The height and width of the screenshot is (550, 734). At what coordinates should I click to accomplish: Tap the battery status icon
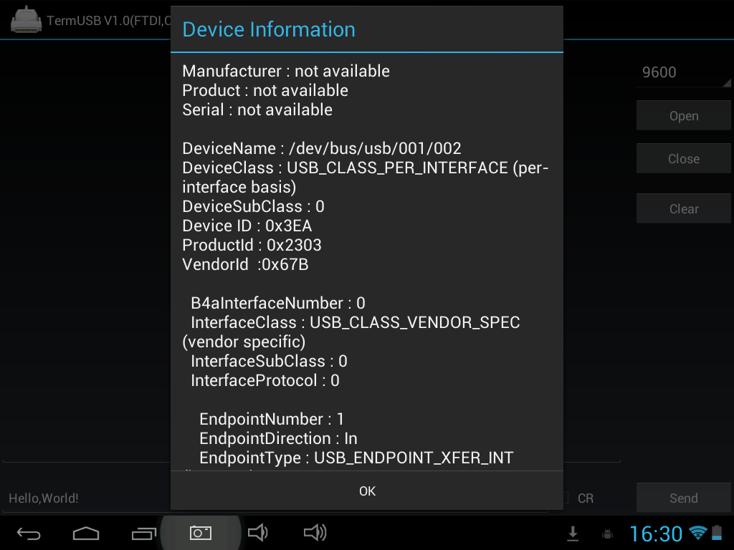click(717, 532)
